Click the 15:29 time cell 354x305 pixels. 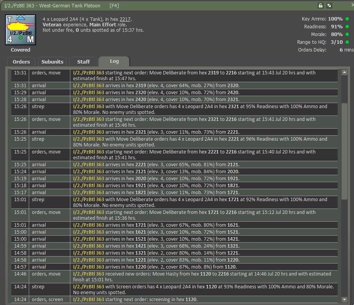pos(20,93)
